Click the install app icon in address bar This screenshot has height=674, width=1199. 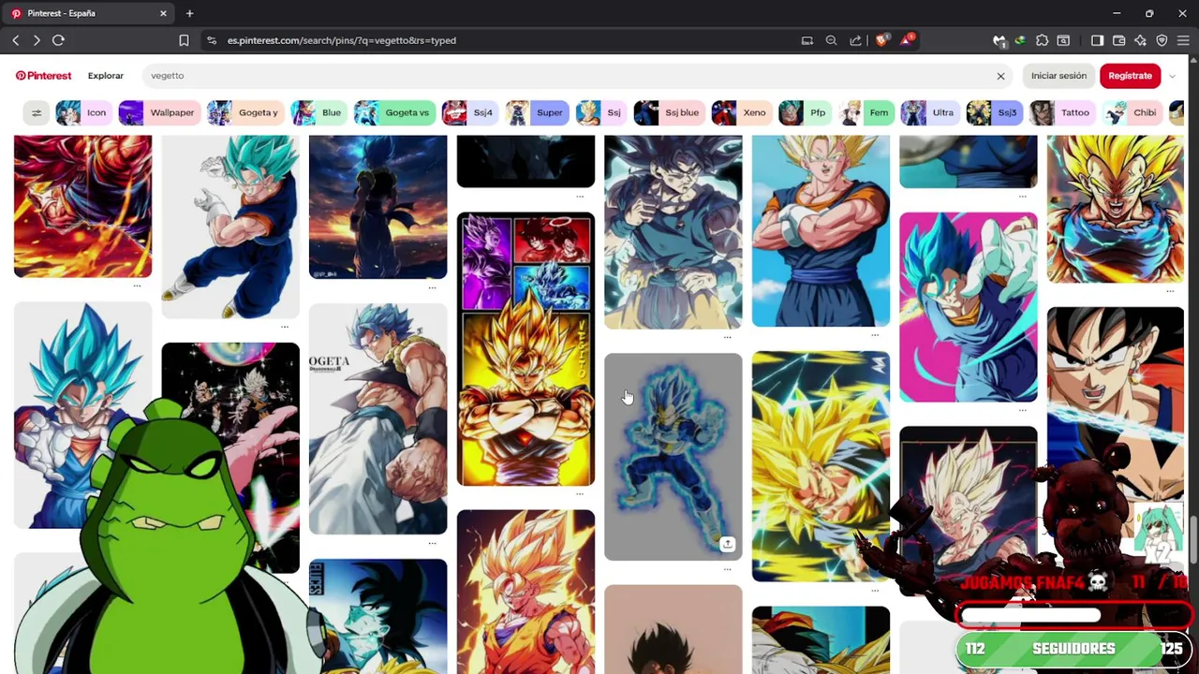[x=807, y=40]
